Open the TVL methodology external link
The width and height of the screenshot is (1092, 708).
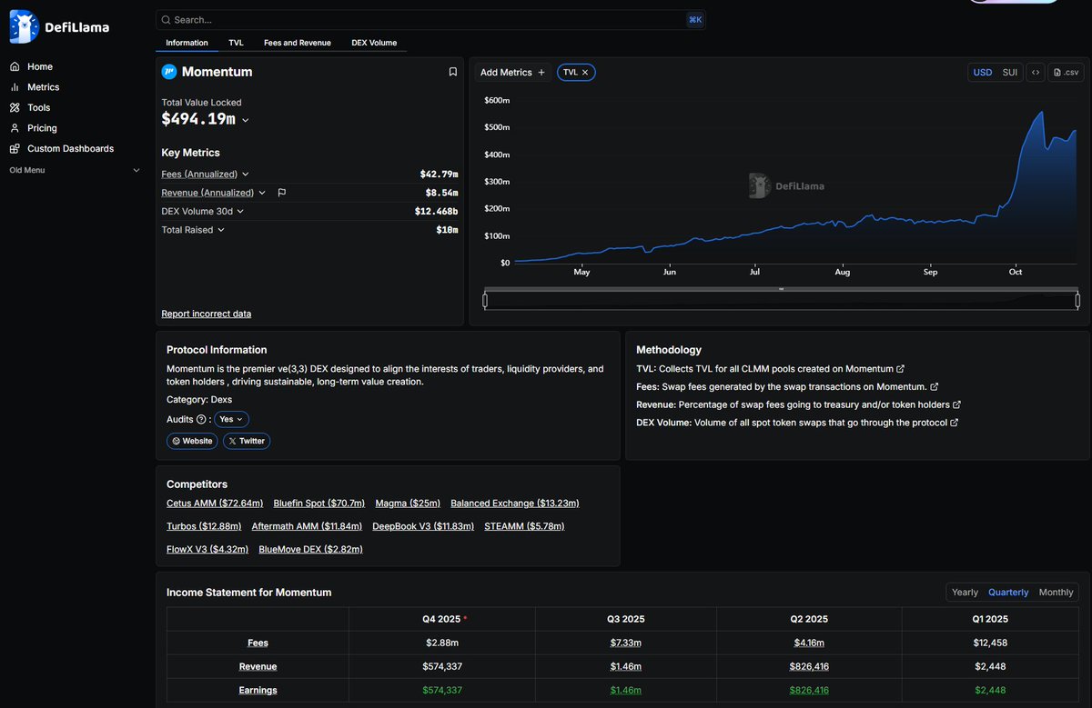901,369
